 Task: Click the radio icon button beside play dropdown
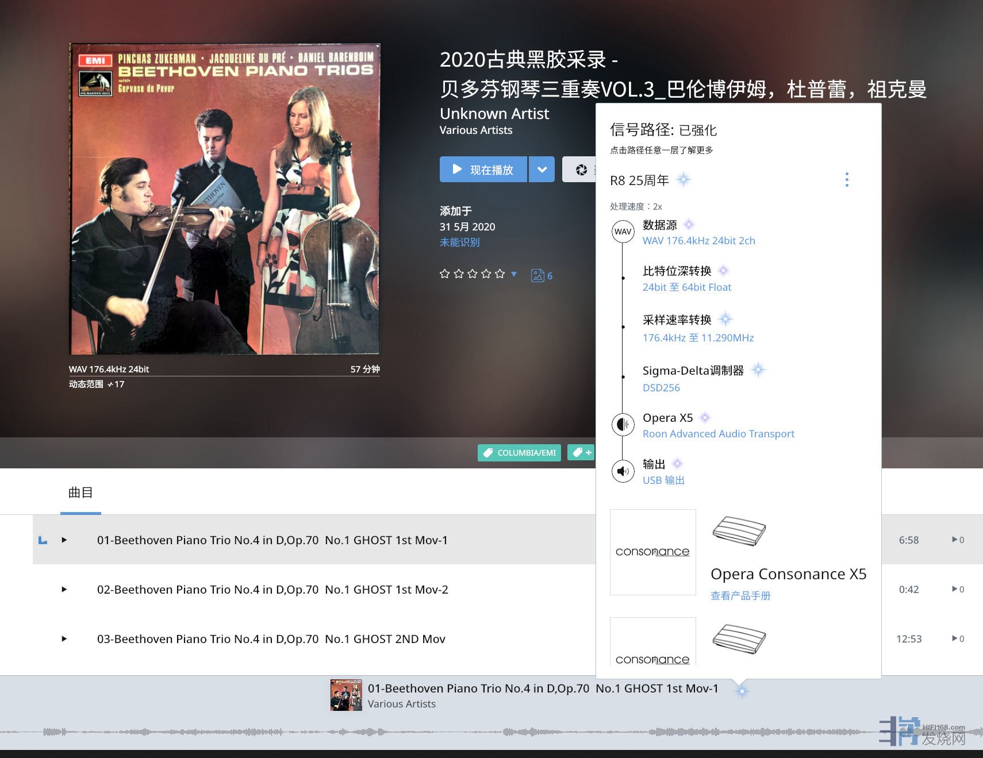point(581,170)
